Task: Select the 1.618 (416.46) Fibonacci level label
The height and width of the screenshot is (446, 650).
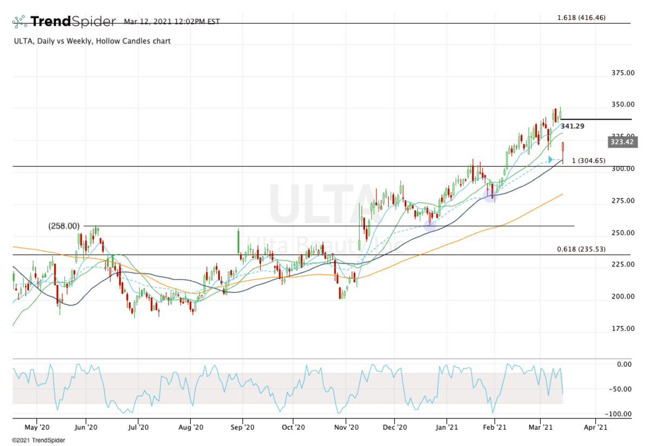Action: coord(581,18)
